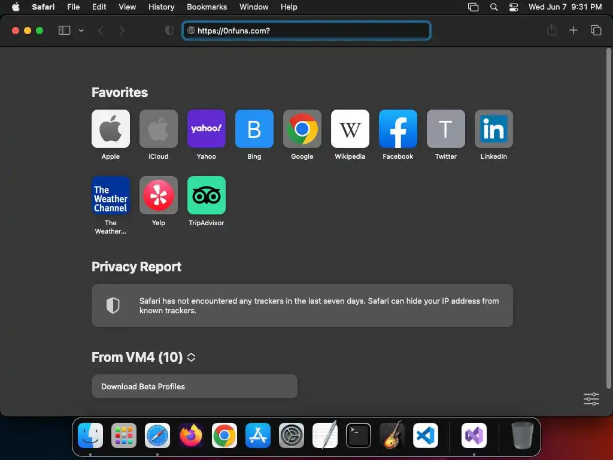Open the Twitter favorite tile
613x460 pixels.
tap(445, 129)
